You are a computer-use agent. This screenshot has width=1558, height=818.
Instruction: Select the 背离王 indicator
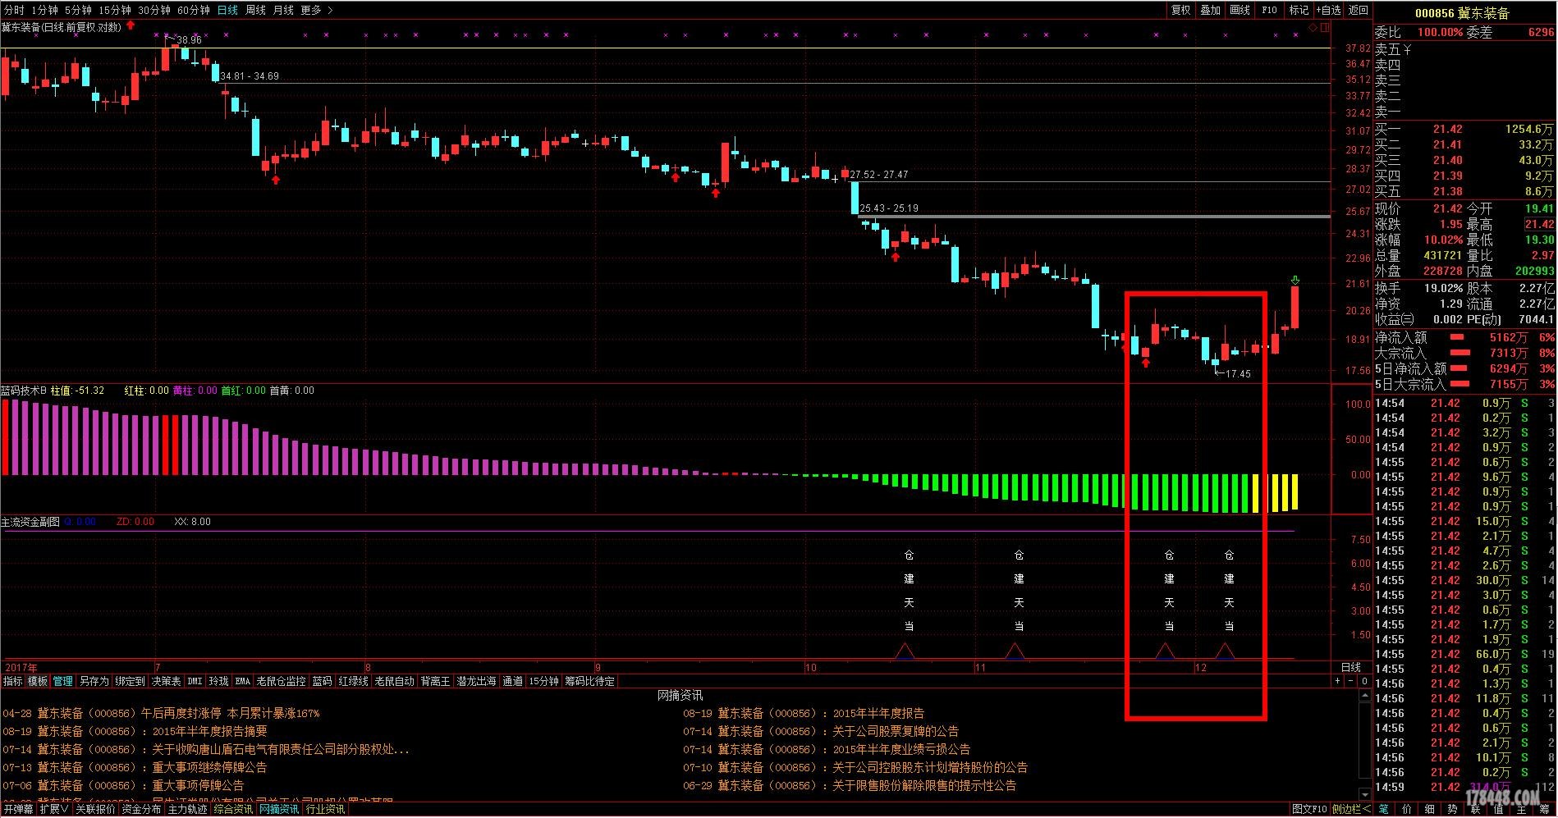point(435,681)
